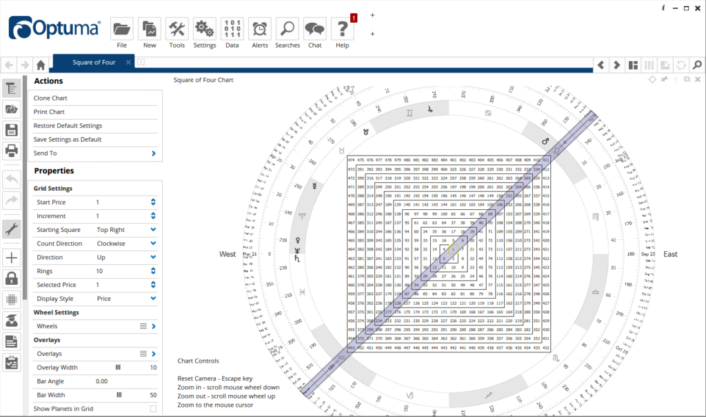The image size is (706, 417).
Task: Click the chart pin icon
Action: click(664, 80)
